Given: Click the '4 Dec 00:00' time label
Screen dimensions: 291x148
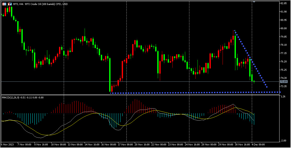Looking at the screenshot, I should (x=258, y=145).
